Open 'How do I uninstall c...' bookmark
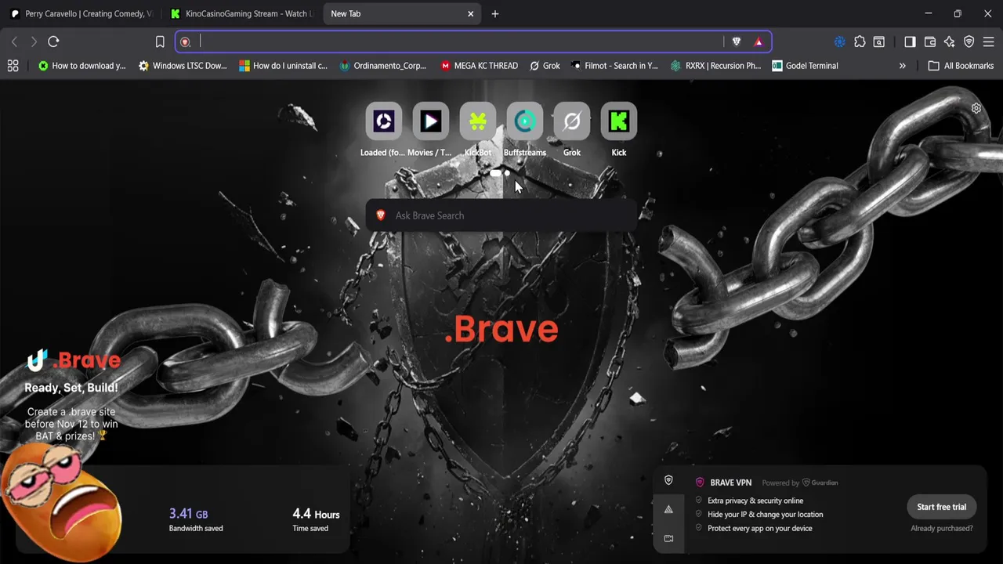Screen dimensions: 1003x564 (284, 66)
